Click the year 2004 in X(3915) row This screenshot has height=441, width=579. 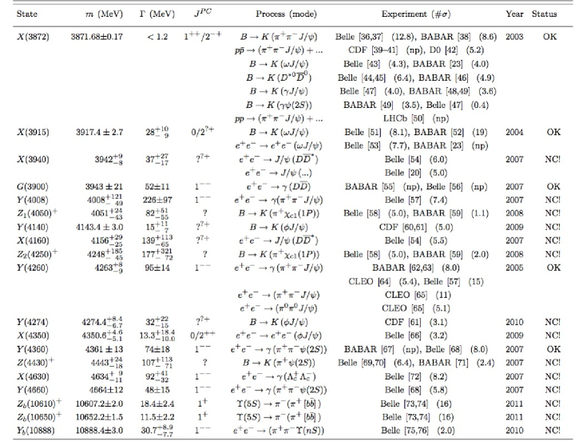[514, 133]
